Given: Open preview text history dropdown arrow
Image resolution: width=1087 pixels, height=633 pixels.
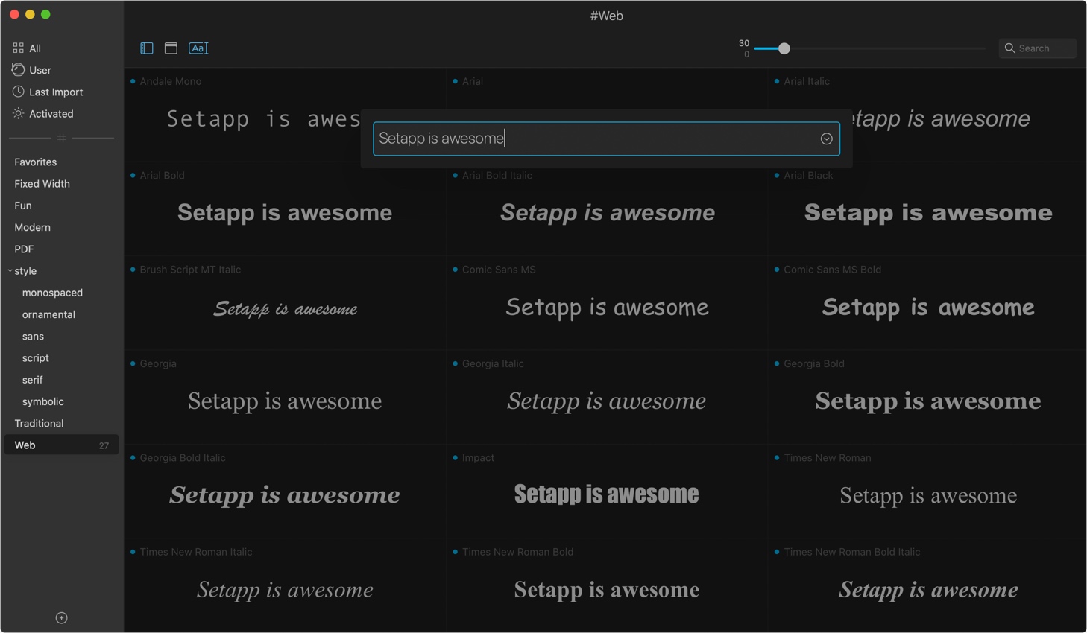Looking at the screenshot, I should pyautogui.click(x=826, y=139).
